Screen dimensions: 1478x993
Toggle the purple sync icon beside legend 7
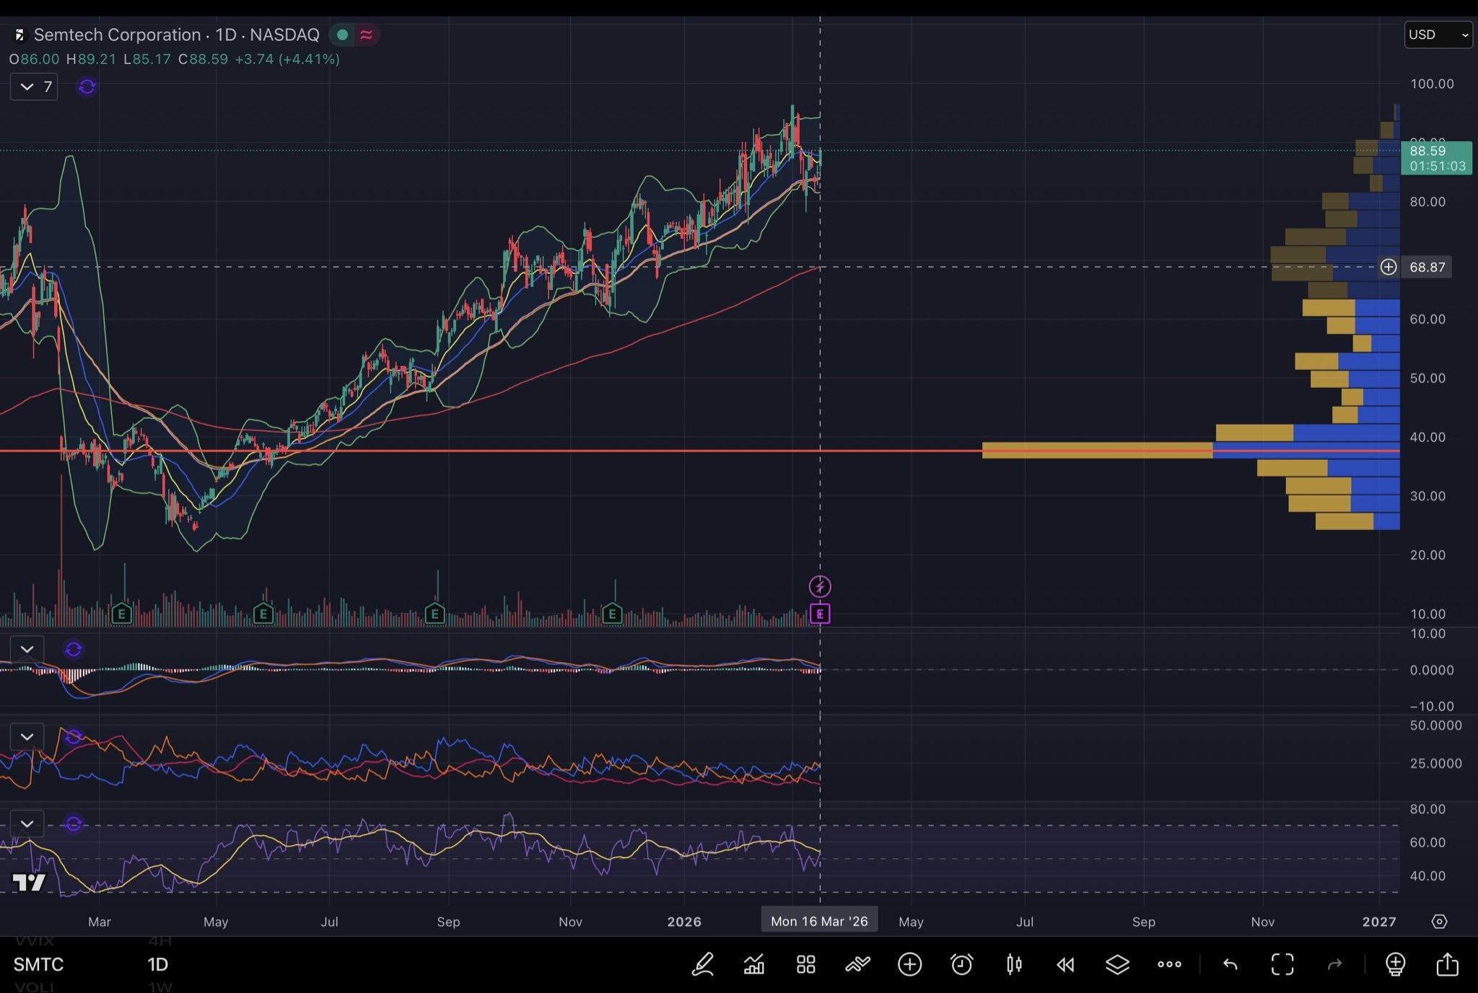[x=87, y=87]
